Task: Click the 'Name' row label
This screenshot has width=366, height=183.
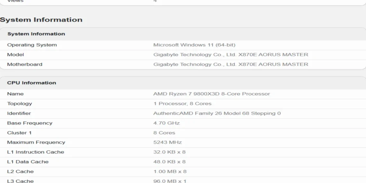Action: click(x=15, y=94)
